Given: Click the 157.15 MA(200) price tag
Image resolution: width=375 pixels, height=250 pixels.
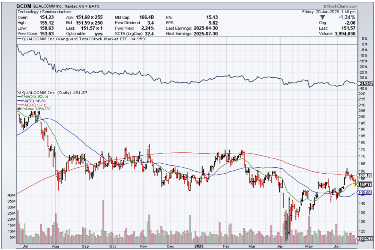Looking at the screenshot, I should point(365,175).
